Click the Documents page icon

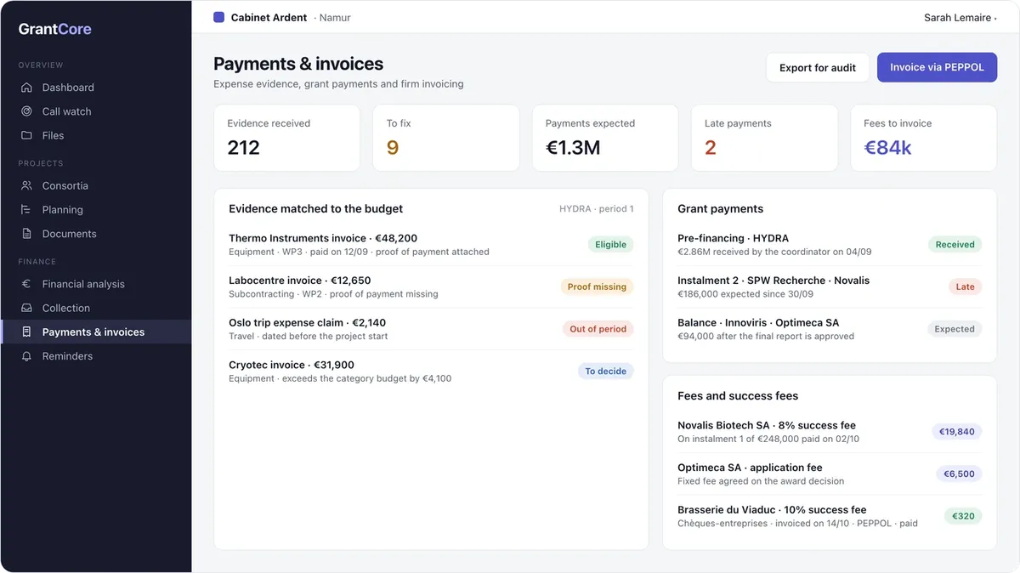pos(26,234)
